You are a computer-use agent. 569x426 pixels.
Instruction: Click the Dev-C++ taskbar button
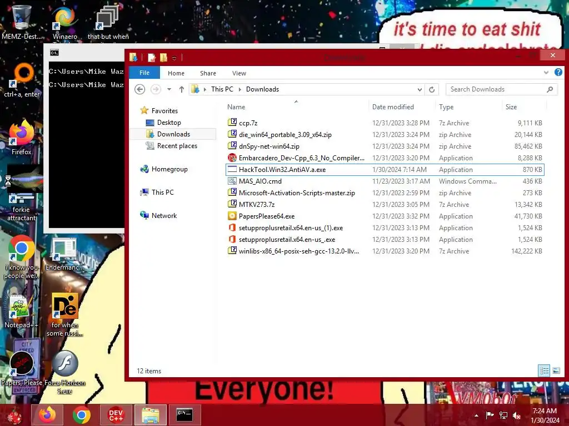tap(116, 415)
